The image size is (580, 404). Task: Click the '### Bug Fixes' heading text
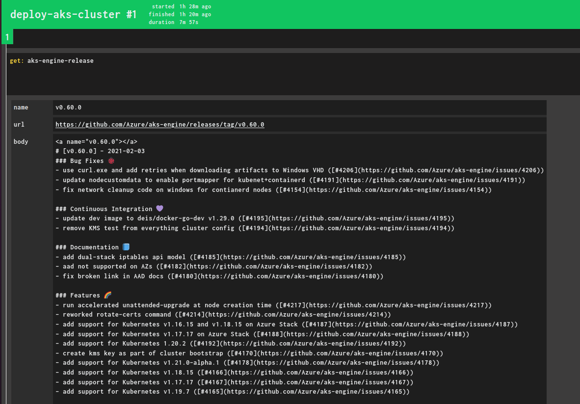click(x=79, y=161)
